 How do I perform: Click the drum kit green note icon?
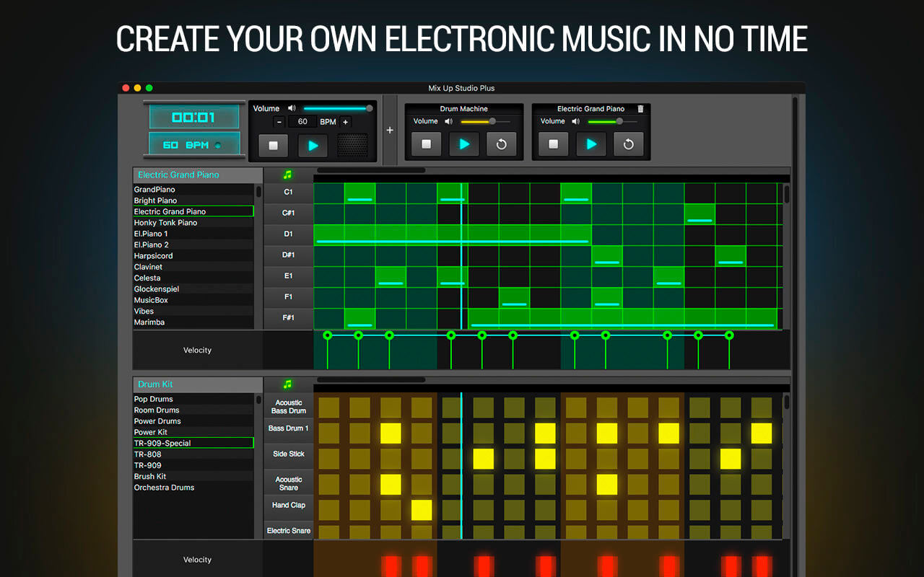(x=288, y=384)
